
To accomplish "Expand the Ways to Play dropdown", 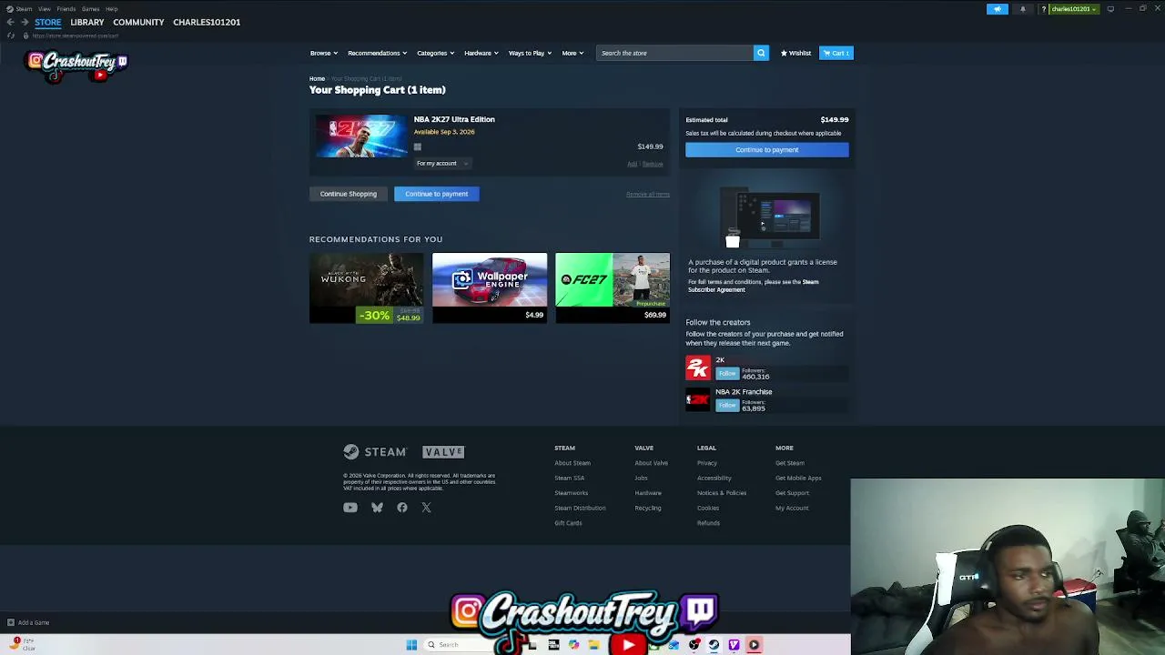I will point(530,53).
